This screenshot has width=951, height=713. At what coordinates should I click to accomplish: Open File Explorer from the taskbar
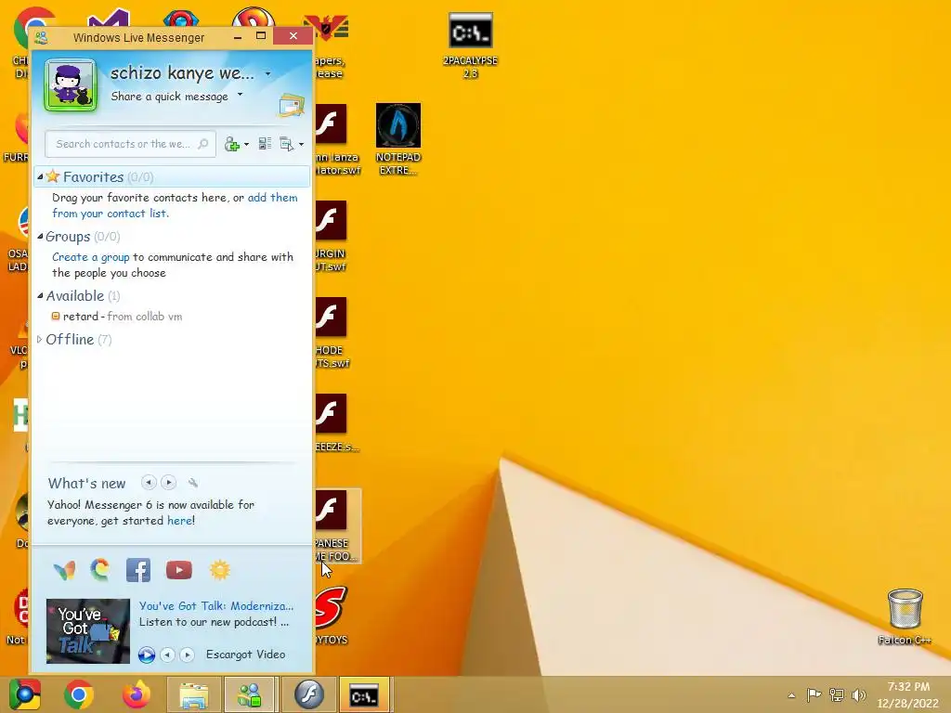coord(193,694)
